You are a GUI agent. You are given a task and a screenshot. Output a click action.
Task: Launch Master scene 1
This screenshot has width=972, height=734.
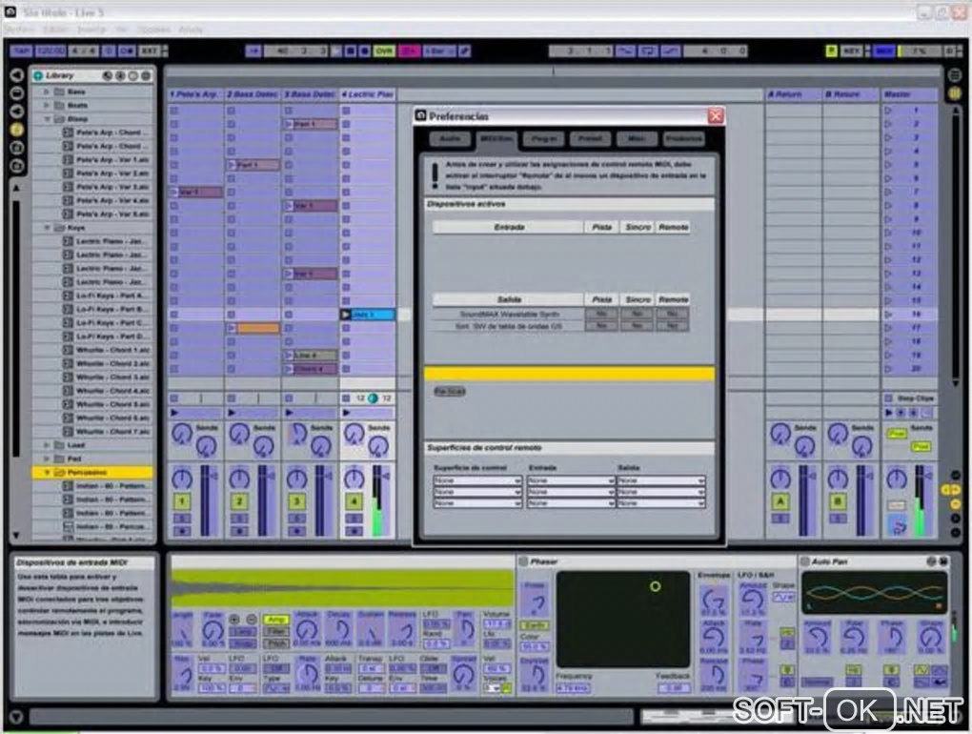pos(888,111)
